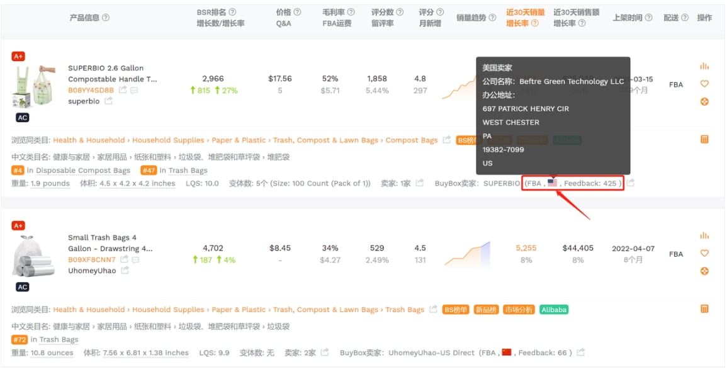Click orange round icon in Small Trash Bags row
727x377 pixels.
704,271
